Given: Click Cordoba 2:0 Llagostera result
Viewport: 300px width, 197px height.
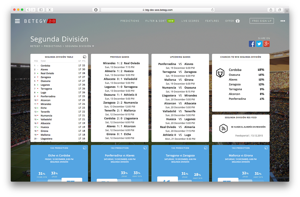Looking at the screenshot, I should coord(121,118).
